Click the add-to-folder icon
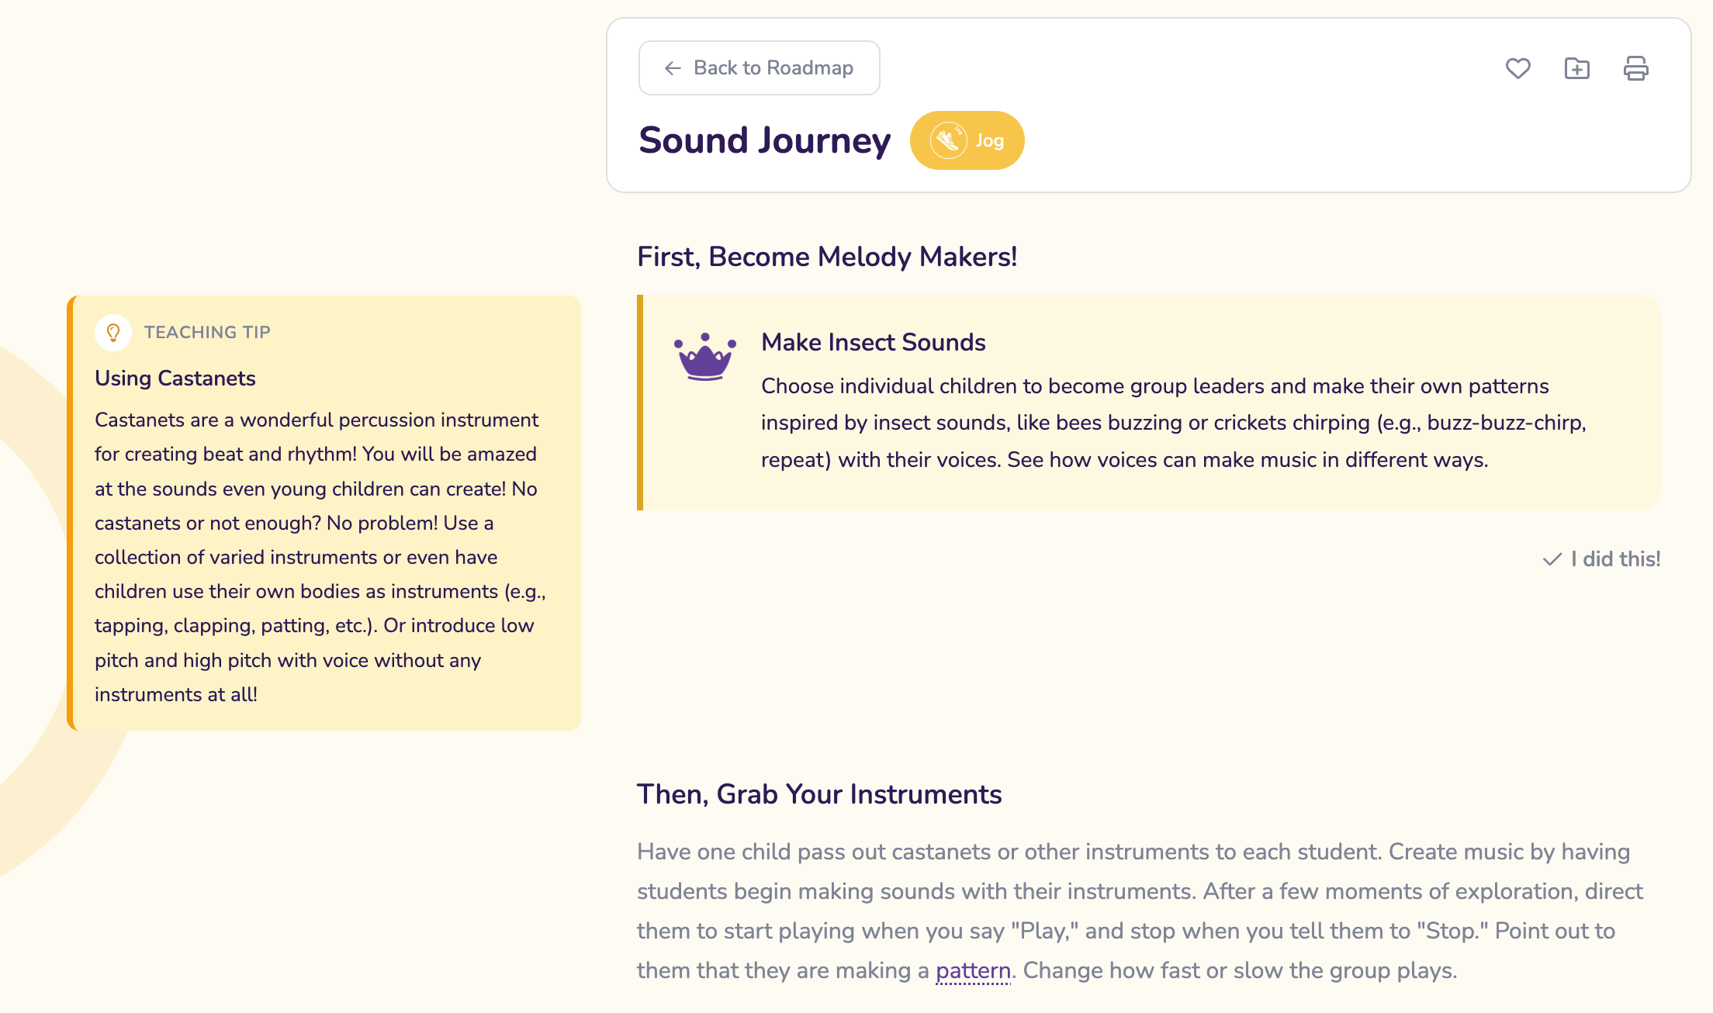The image size is (1713, 1013). (x=1576, y=68)
